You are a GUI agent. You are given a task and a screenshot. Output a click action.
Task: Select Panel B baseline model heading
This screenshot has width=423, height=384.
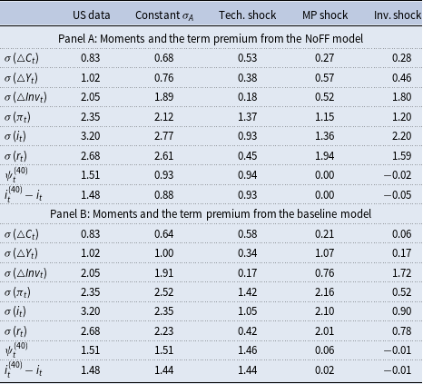coord(211,214)
